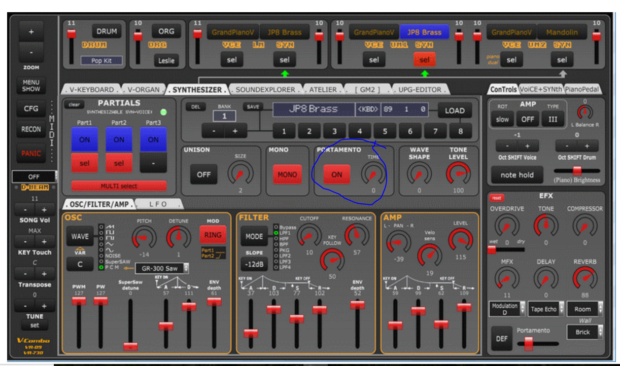Image resolution: width=620 pixels, height=366 pixels.
Task: Select the square waveform icon in OSC
Action: (x=110, y=232)
